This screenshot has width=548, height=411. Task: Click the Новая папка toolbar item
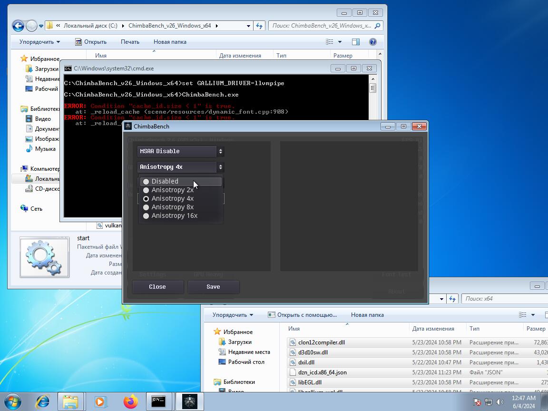click(170, 42)
